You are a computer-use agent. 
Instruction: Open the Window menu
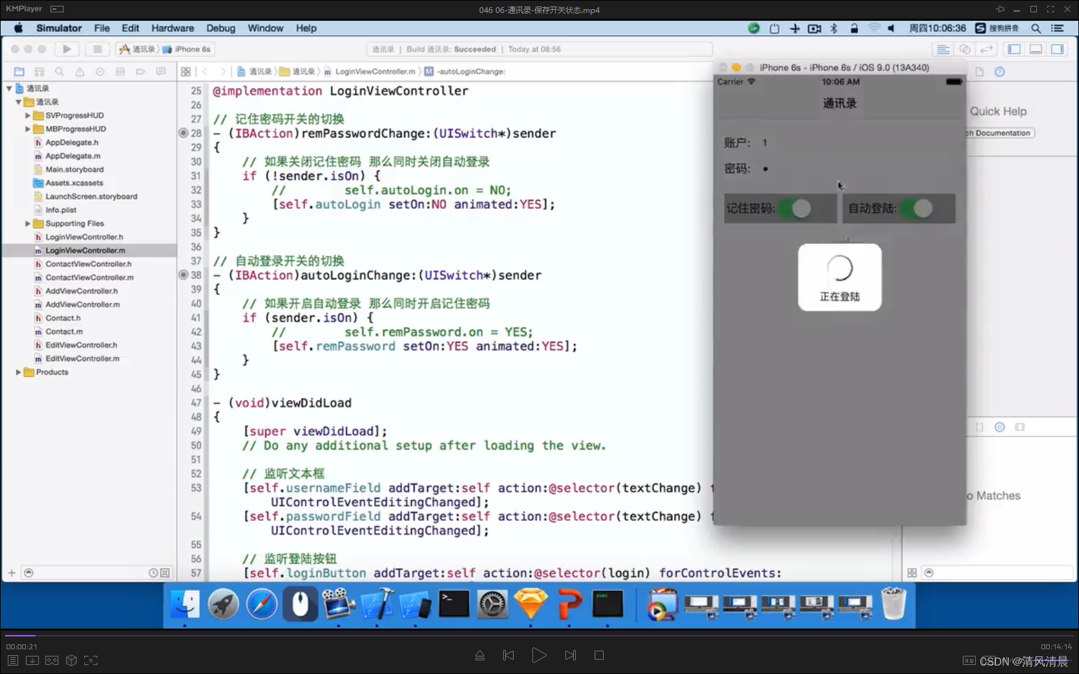coord(265,29)
